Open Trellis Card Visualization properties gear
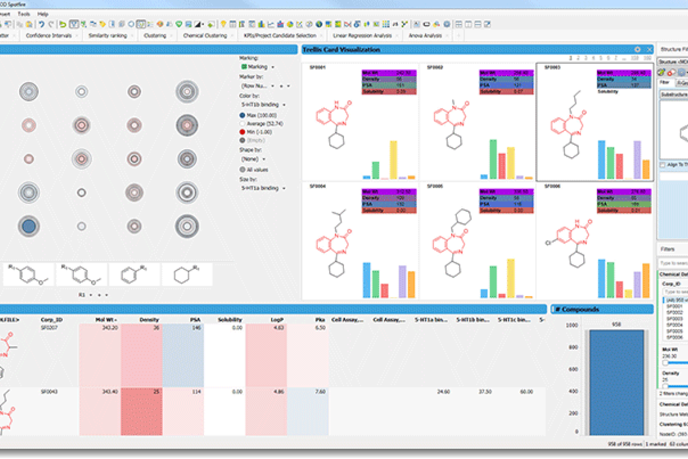 click(637, 50)
